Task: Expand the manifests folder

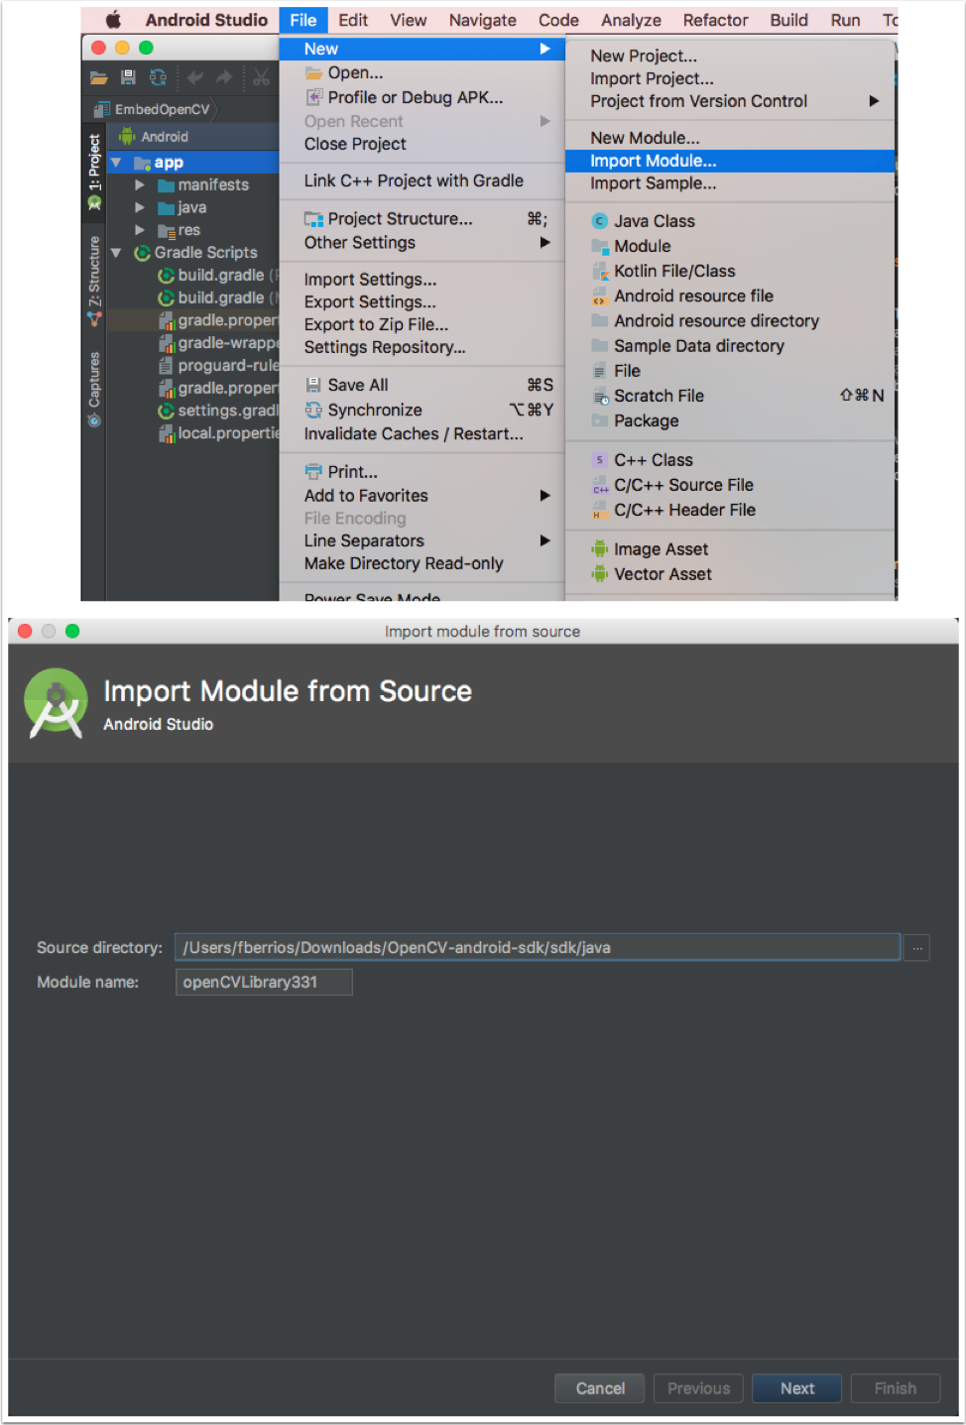Action: click(x=140, y=184)
